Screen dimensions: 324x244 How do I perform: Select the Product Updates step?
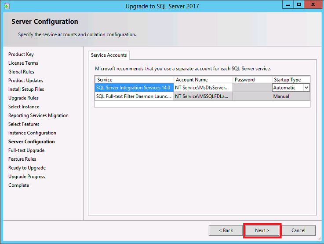(x=26, y=80)
